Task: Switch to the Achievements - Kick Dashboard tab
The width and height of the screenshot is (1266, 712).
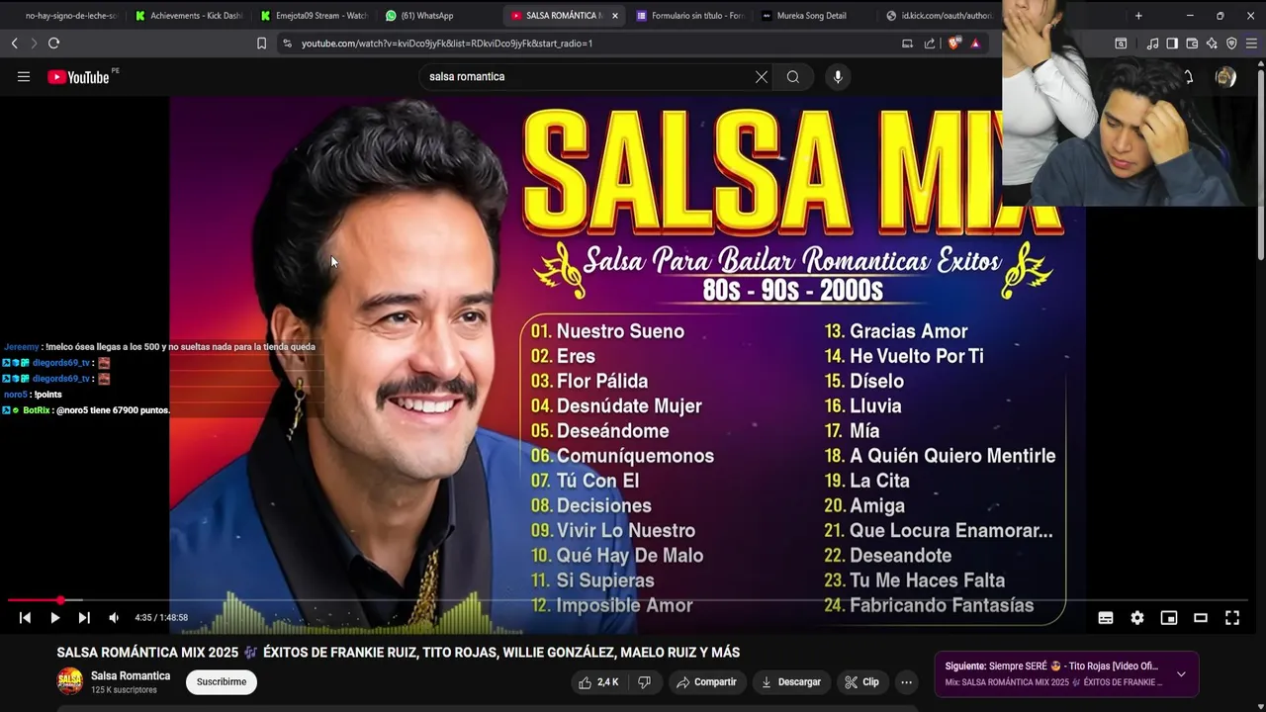Action: (x=188, y=16)
